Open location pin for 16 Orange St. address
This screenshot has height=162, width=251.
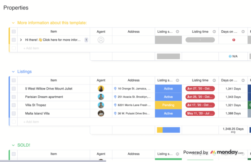click(115, 89)
